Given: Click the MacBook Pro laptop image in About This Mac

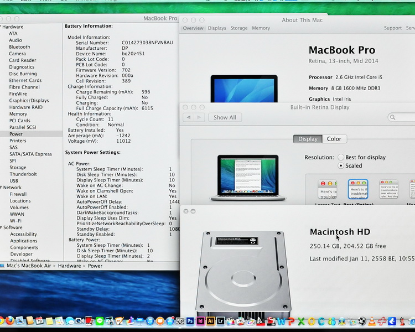Looking at the screenshot, I should pos(244,89).
